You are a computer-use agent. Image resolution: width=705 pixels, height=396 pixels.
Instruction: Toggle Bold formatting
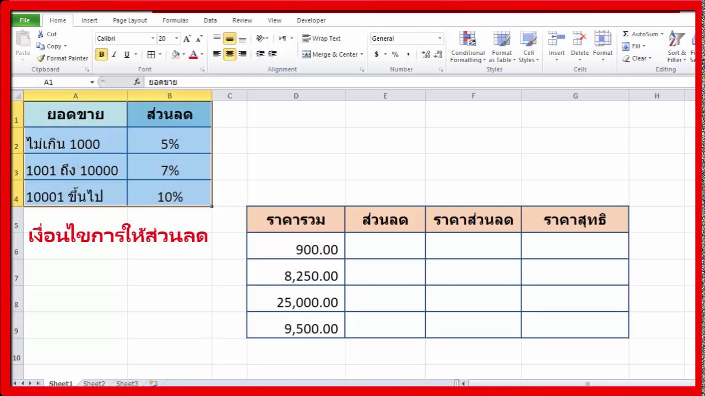pos(101,54)
